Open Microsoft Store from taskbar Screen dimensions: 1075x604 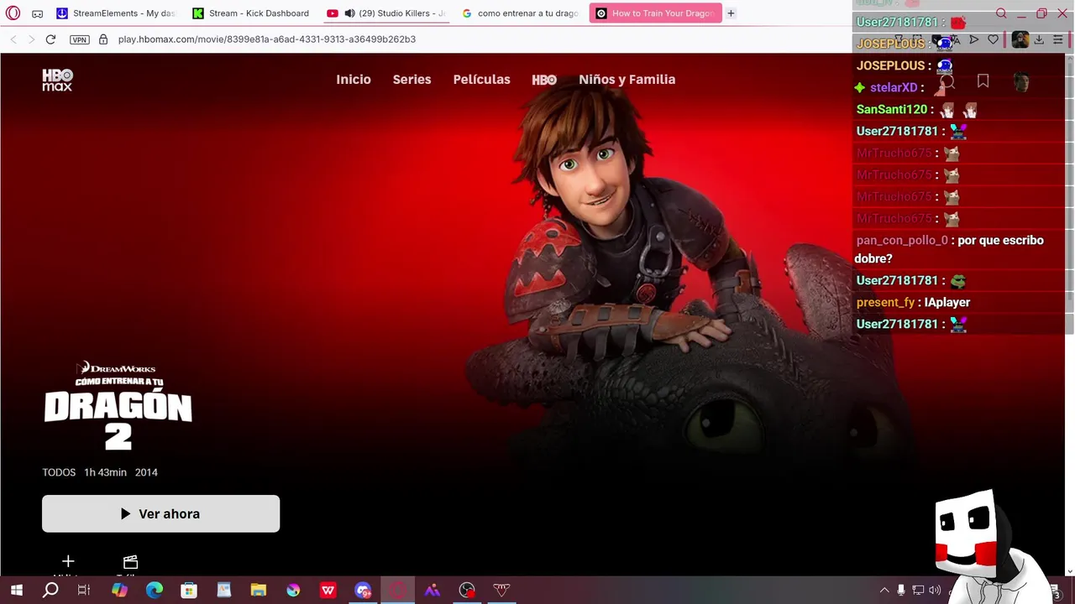pos(189,591)
